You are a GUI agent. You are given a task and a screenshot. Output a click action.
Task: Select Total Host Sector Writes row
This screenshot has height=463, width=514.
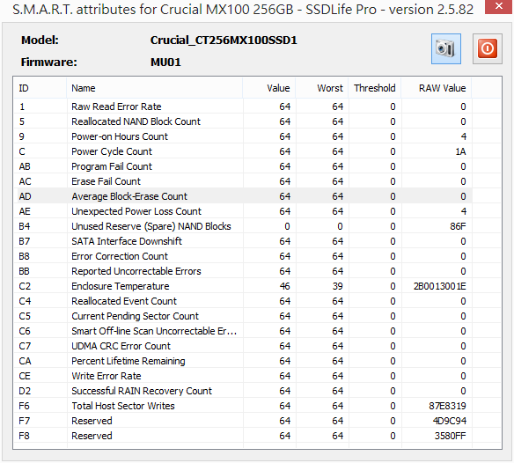click(x=243, y=406)
